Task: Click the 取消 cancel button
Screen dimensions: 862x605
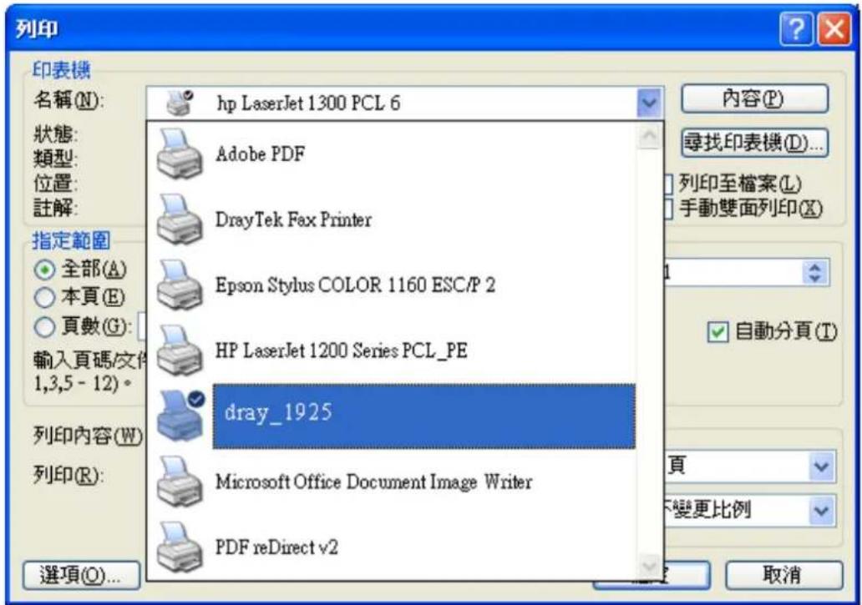Action: click(x=783, y=575)
